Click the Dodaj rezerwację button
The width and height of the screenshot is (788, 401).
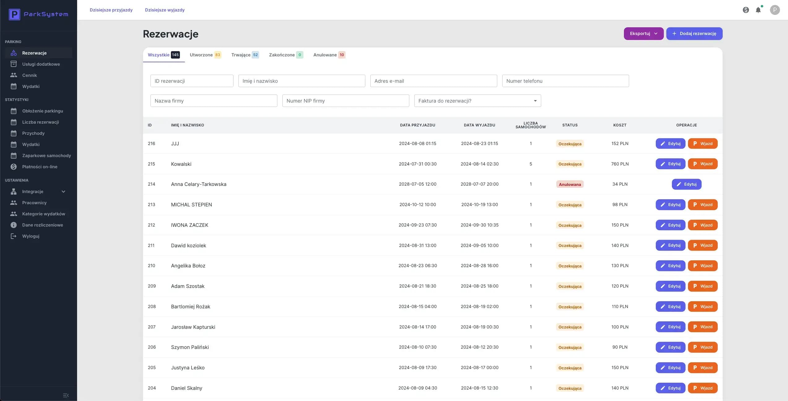(694, 33)
